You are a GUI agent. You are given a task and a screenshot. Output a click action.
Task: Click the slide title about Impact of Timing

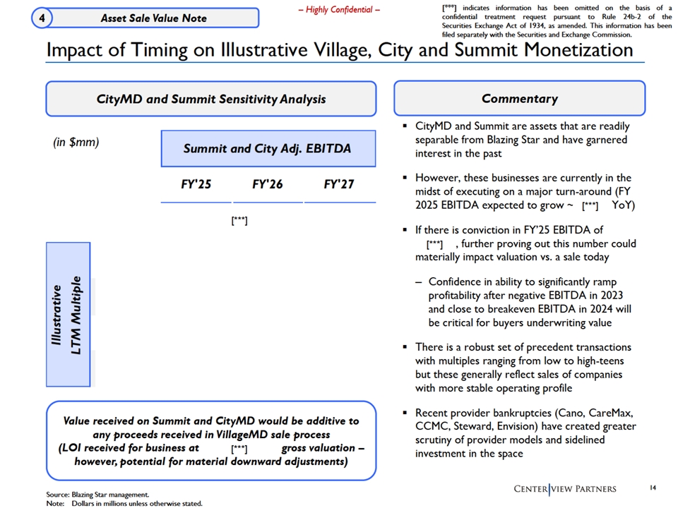tap(340, 50)
